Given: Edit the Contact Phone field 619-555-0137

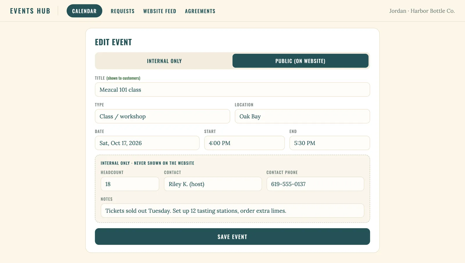Looking at the screenshot, I should (315, 184).
